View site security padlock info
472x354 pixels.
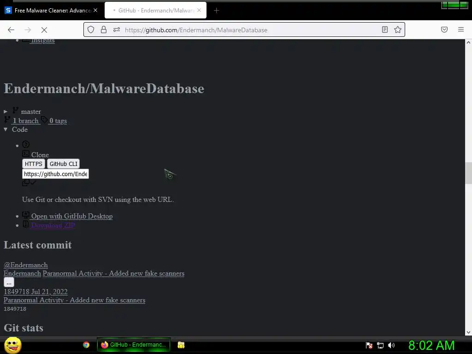click(x=104, y=29)
